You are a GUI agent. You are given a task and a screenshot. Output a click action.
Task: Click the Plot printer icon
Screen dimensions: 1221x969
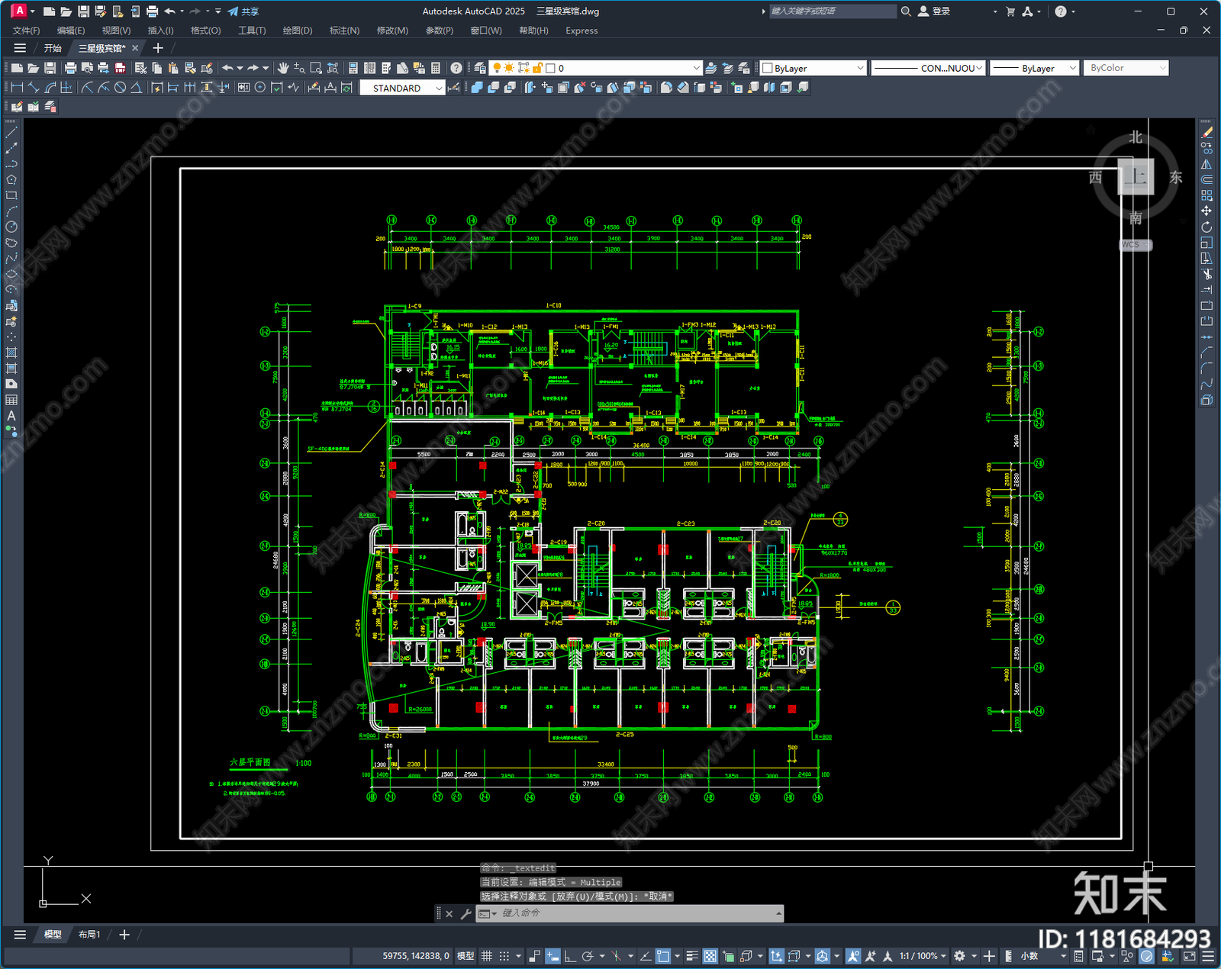(x=71, y=68)
